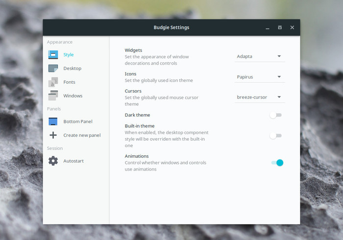Click the Desktop sidebar icon
Viewport: 343px width, 240px height.
click(x=53, y=69)
